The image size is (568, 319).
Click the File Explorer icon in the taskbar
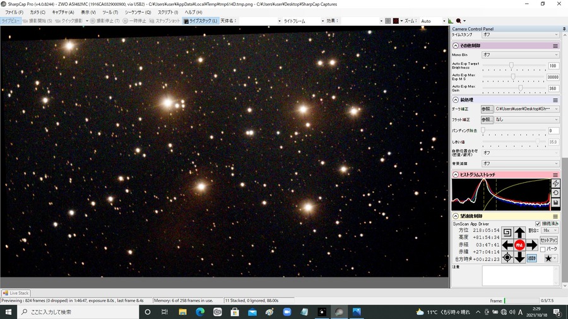182,312
